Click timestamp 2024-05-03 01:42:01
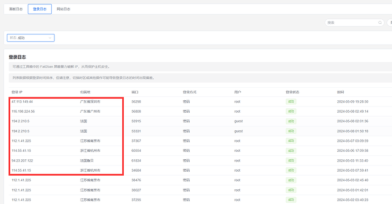Screen dimensions: 392x204 tap(352, 190)
